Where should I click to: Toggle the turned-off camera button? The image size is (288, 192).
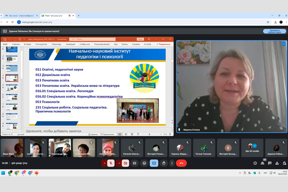pos(125,163)
